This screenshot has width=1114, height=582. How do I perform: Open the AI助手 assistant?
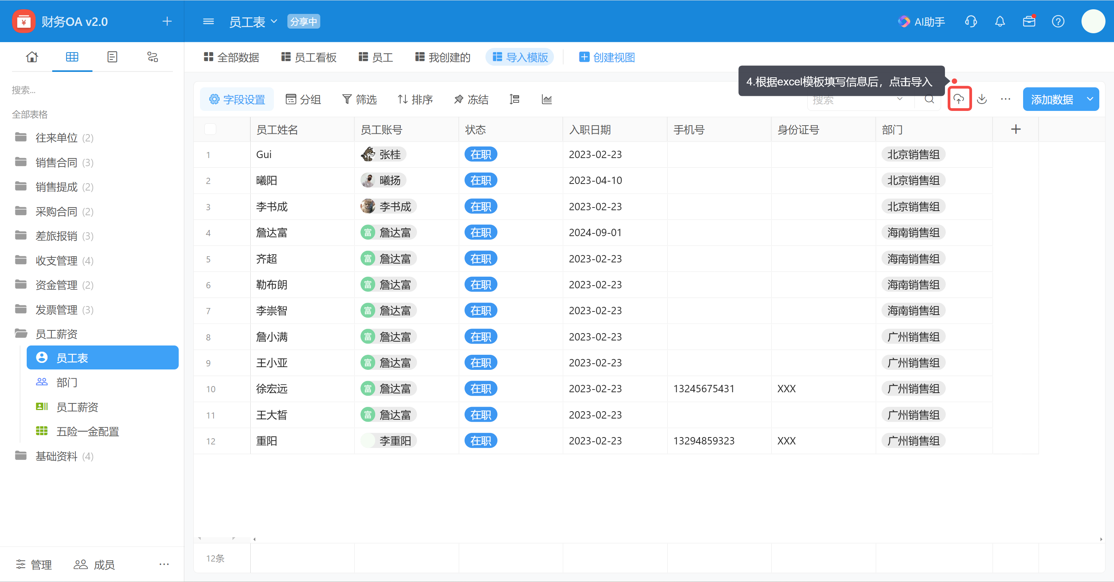921,22
